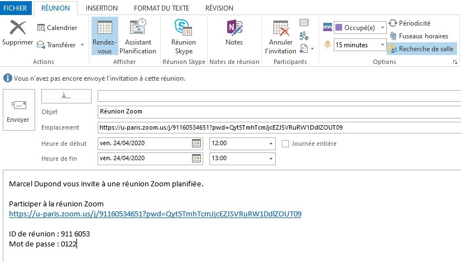Select the Rendez-vous view icon

tap(104, 28)
